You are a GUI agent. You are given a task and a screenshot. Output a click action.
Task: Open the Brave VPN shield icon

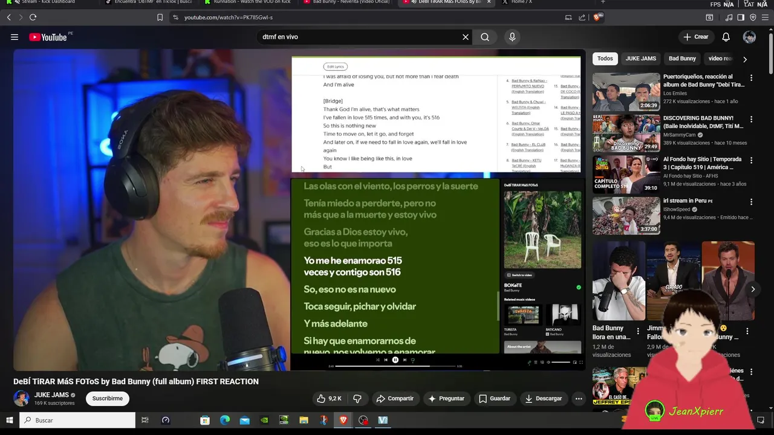pos(753,18)
